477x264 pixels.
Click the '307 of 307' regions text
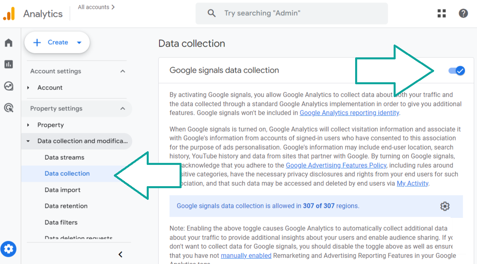pyautogui.click(x=319, y=206)
